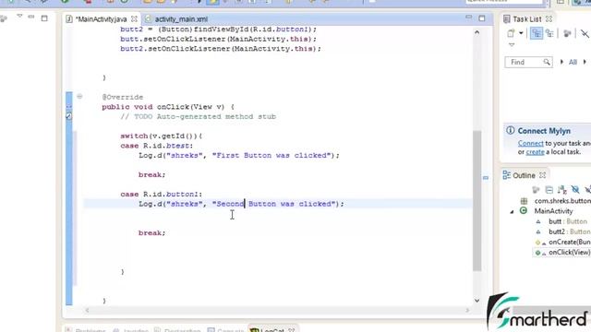Maximize the left side panel
Viewport: 591px width, 332px height.
[x=44, y=18]
